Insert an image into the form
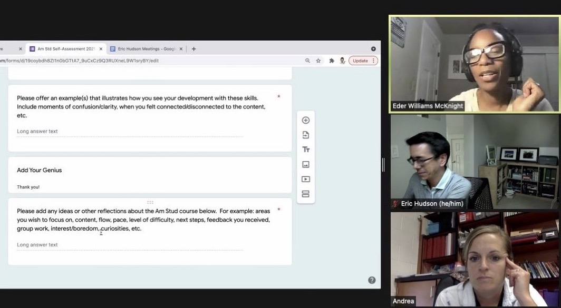 (305, 164)
